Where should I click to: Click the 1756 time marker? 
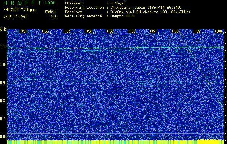(132, 31)
